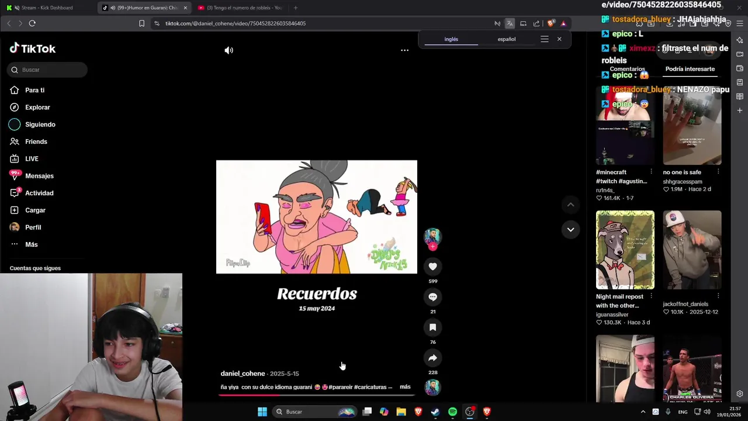Screen dimensions: 748x421
Task: Open the ruin4s_ creator name link
Action: [x=605, y=191]
